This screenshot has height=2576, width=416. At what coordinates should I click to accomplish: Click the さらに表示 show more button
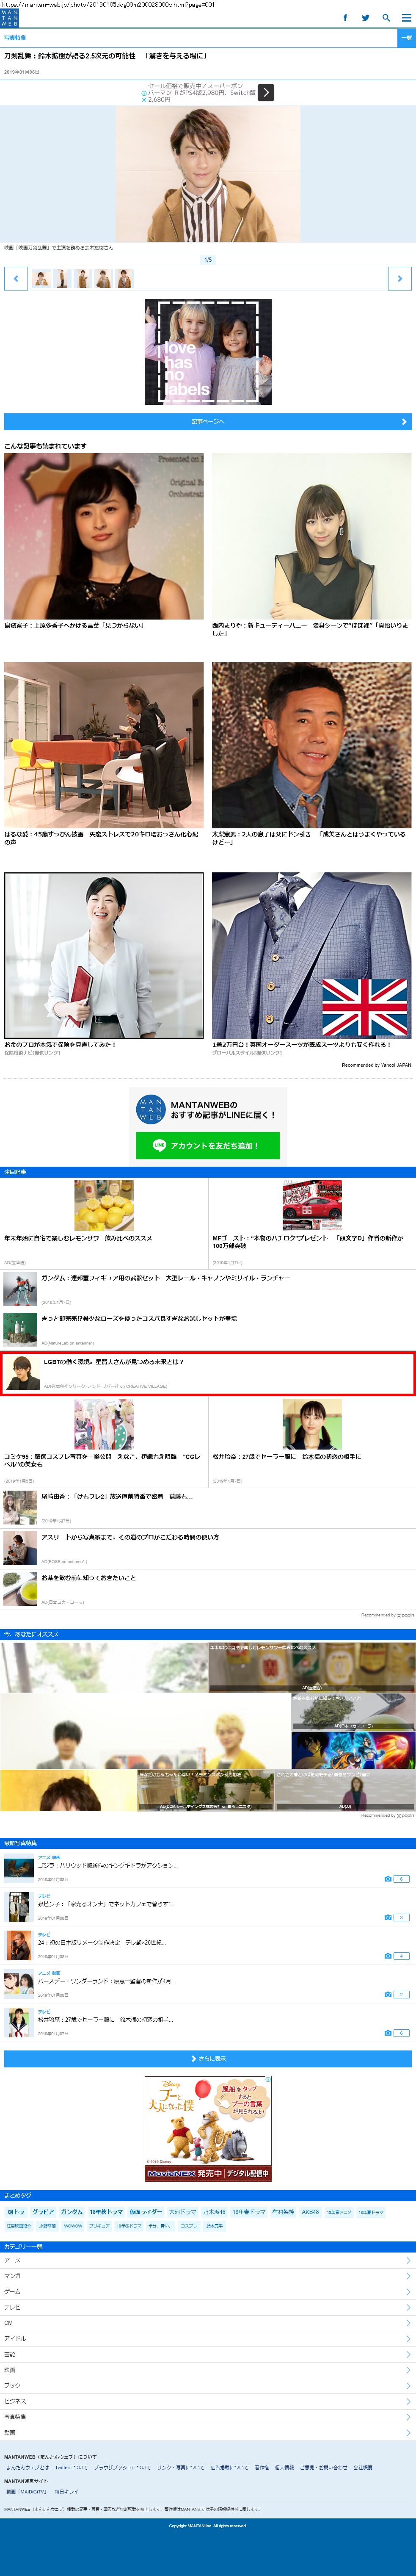(208, 2059)
